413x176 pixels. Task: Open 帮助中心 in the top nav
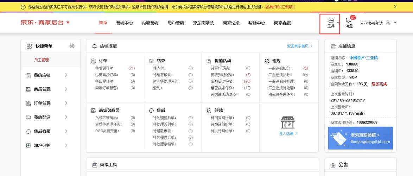pyautogui.click(x=256, y=23)
